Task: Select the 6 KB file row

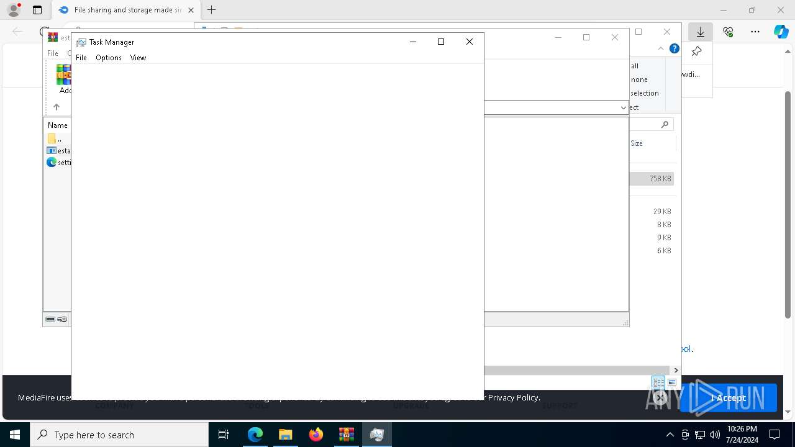Action: [x=652, y=251]
